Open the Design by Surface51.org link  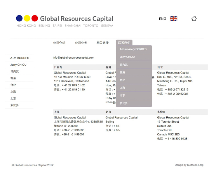(189, 165)
